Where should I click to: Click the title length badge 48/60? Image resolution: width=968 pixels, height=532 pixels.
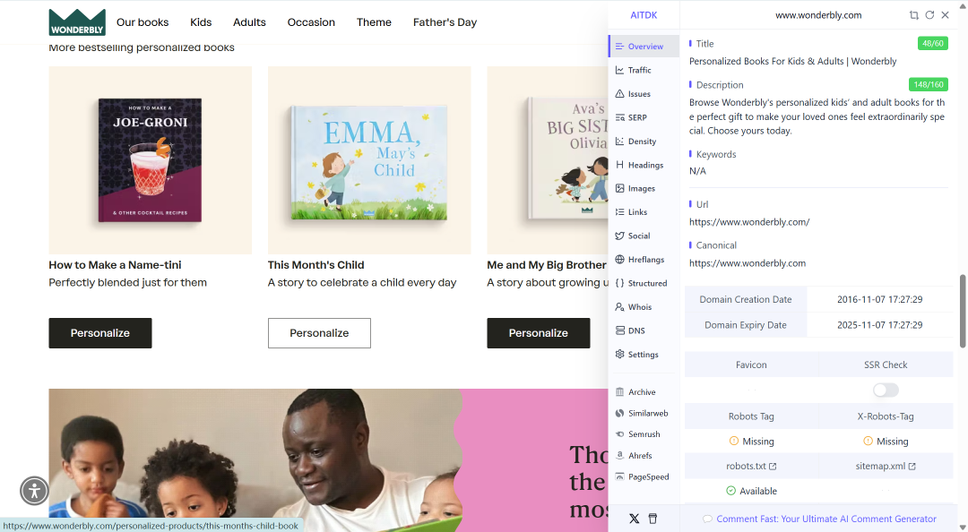coord(932,43)
